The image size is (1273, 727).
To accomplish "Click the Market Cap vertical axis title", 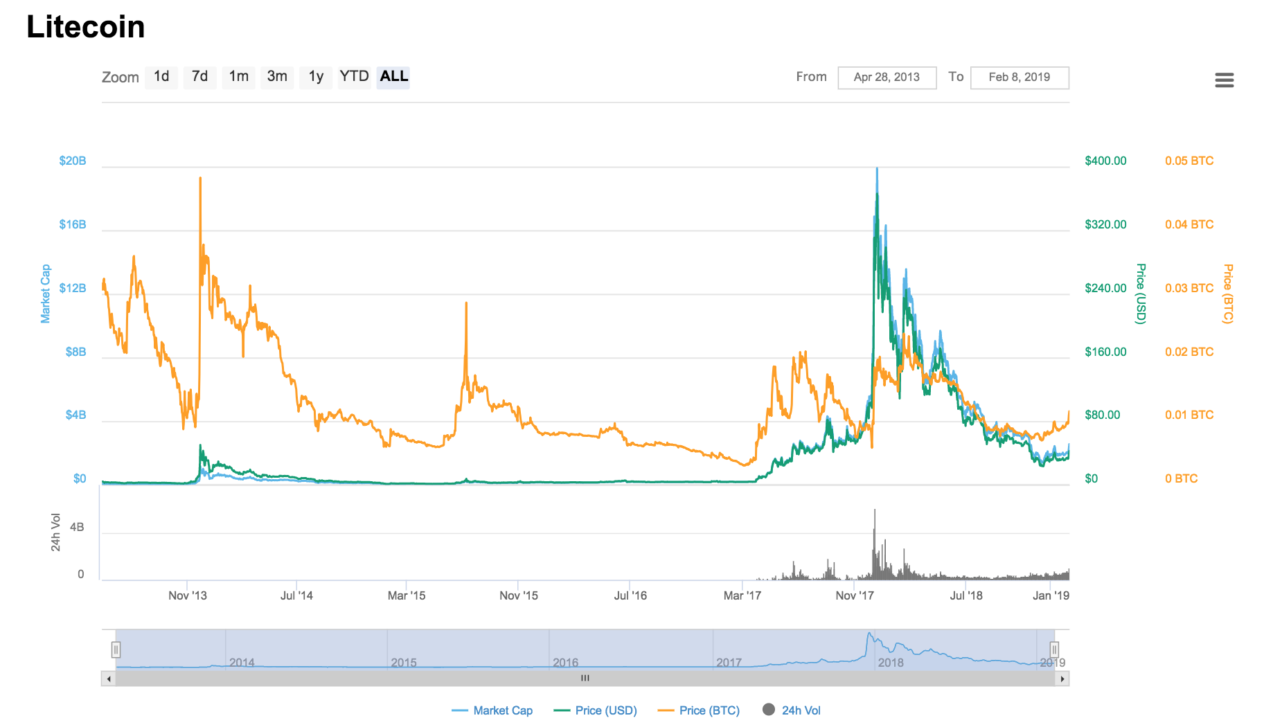I will (46, 294).
